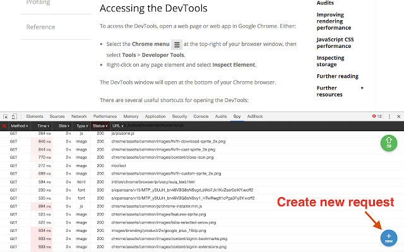Open the Profiling sidebar link
This screenshot has height=252, width=404.
click(x=38, y=3)
